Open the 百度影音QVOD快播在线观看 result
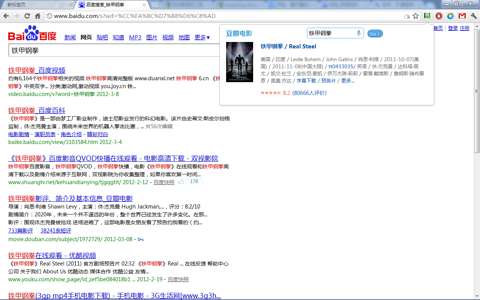Viewport: 480px width, 300px height. 113,158
